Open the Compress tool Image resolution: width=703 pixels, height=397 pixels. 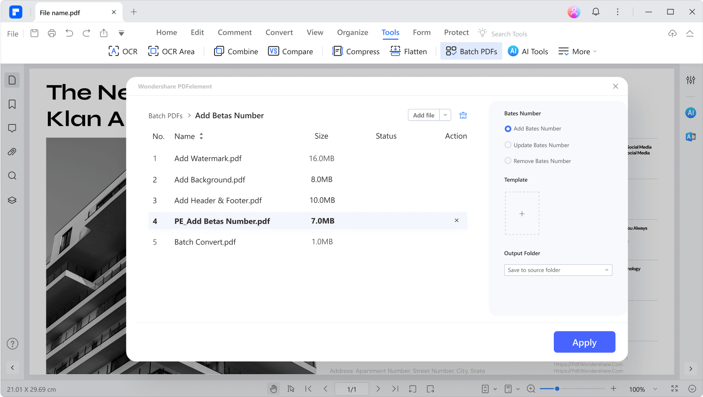[x=356, y=51]
